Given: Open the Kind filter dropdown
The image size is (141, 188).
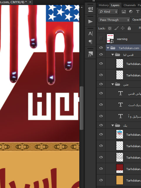Looking at the screenshot, I should pyautogui.click(x=108, y=12).
